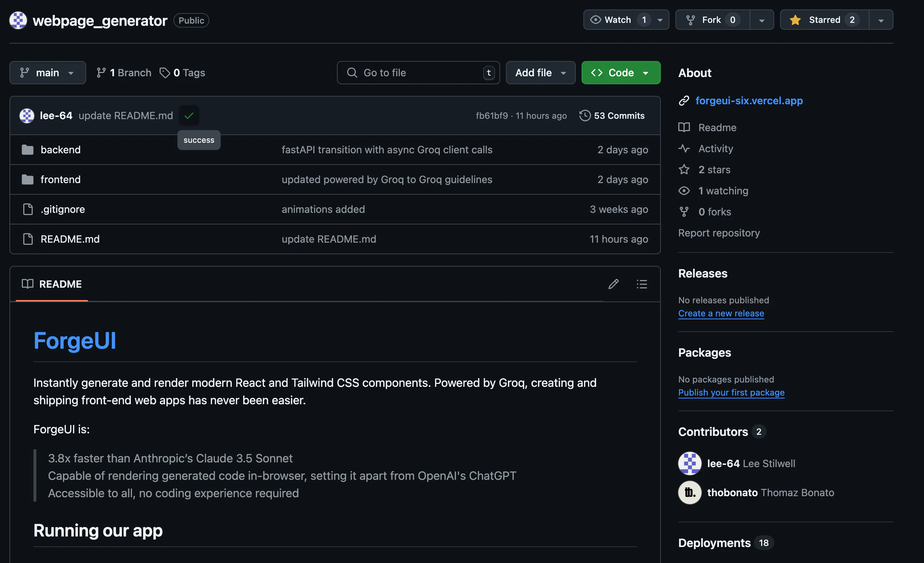Focus the Go to file search field
This screenshot has width=924, height=563.
tap(418, 73)
